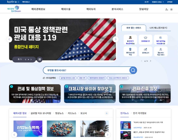Open the user account icon in header
The image size is (178, 140).
[167, 9]
